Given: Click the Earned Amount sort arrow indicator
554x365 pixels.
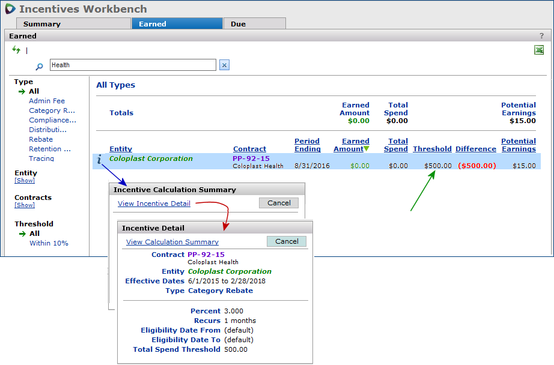Looking at the screenshot, I should (x=367, y=149).
